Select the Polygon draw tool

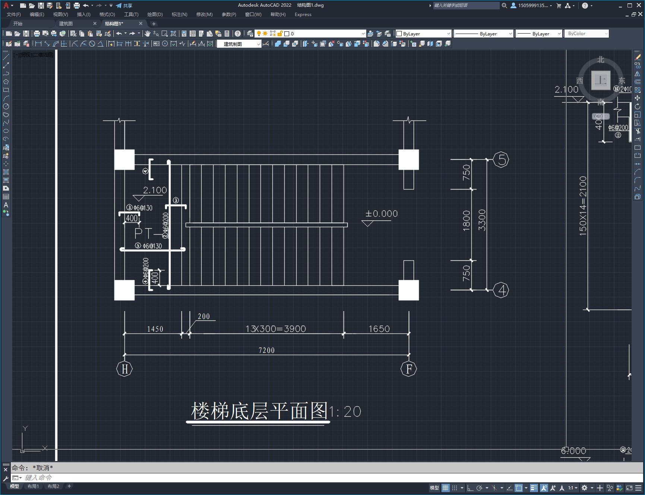(6, 82)
